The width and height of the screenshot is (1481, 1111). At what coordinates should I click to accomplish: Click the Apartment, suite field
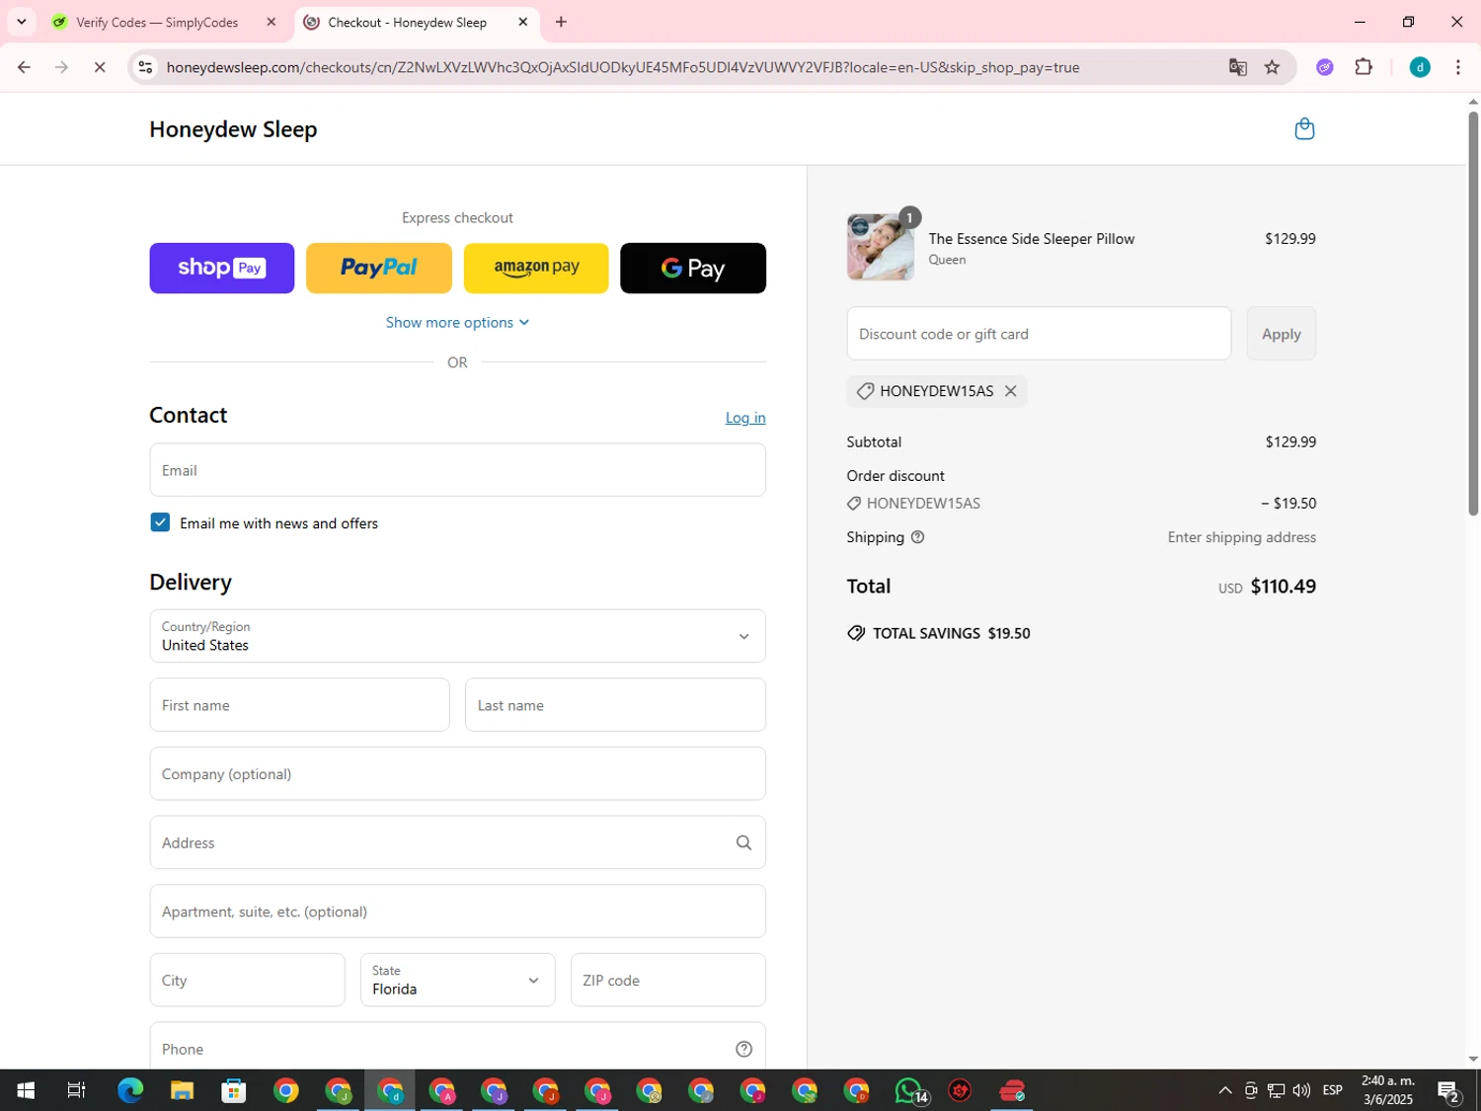(x=457, y=911)
